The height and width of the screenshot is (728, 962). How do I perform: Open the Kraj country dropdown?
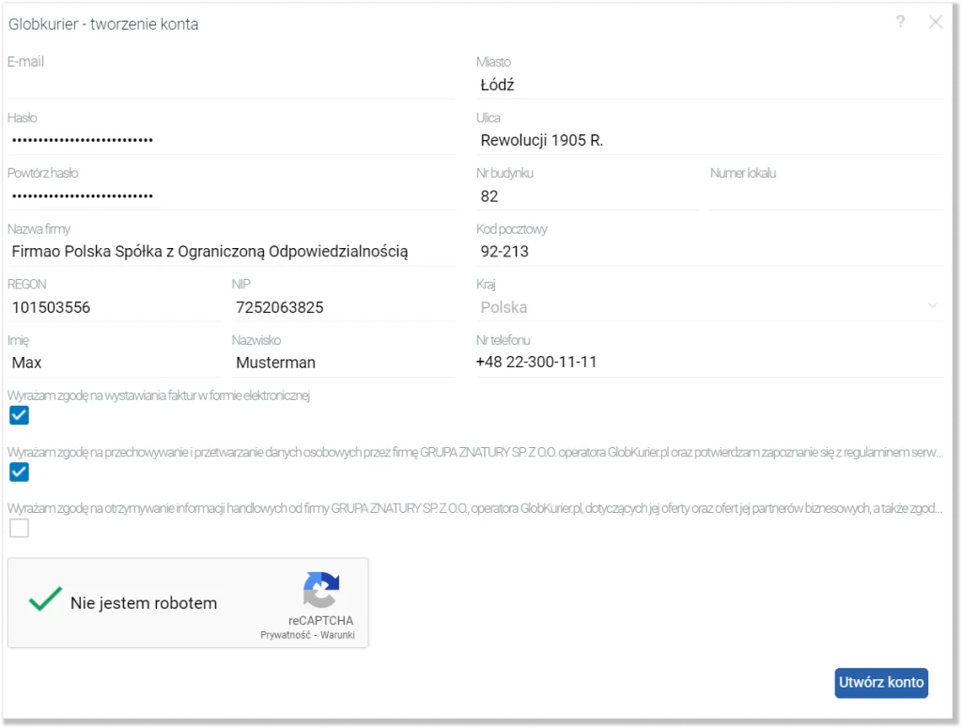tap(710, 306)
